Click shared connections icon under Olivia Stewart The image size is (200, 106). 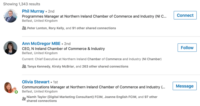pos(24,98)
